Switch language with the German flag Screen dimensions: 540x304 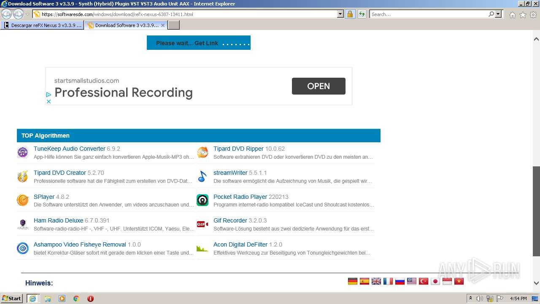coord(353,281)
